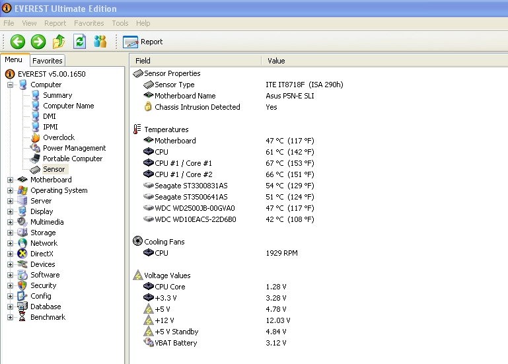
Task: Open the DMI tree item
Action: pos(50,116)
